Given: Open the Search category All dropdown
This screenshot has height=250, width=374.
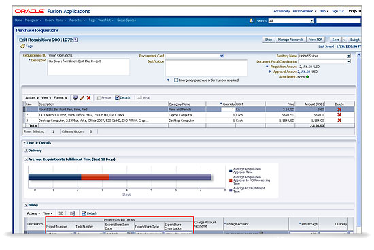Looking at the screenshot, I should click(x=311, y=21).
